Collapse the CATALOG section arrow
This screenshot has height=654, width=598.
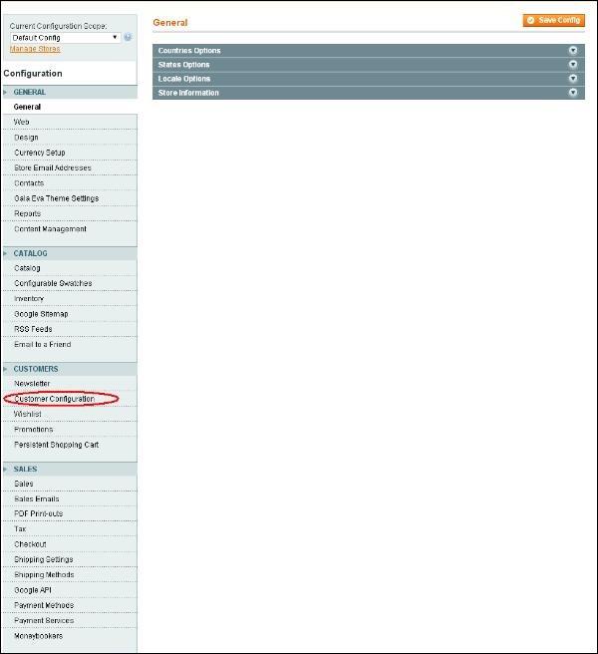click(5, 253)
